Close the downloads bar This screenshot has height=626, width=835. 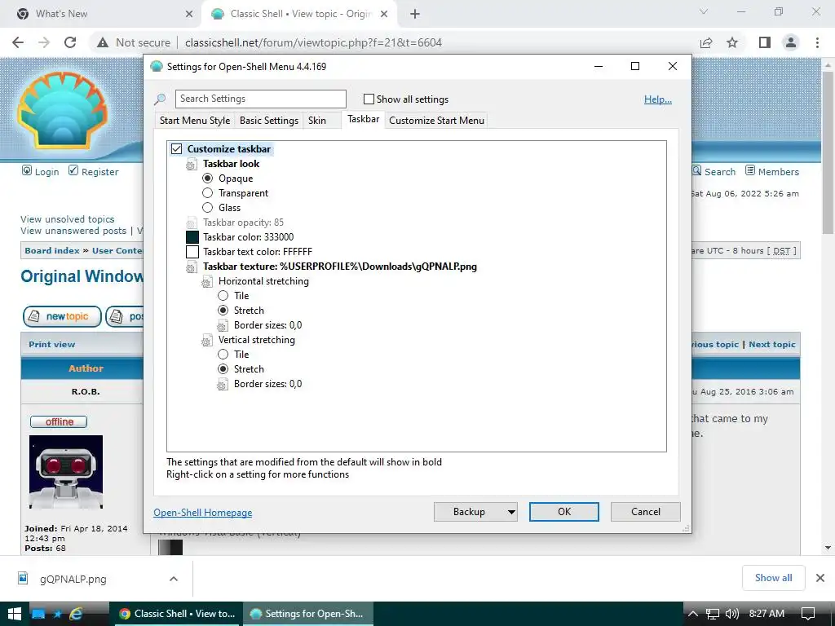820,578
